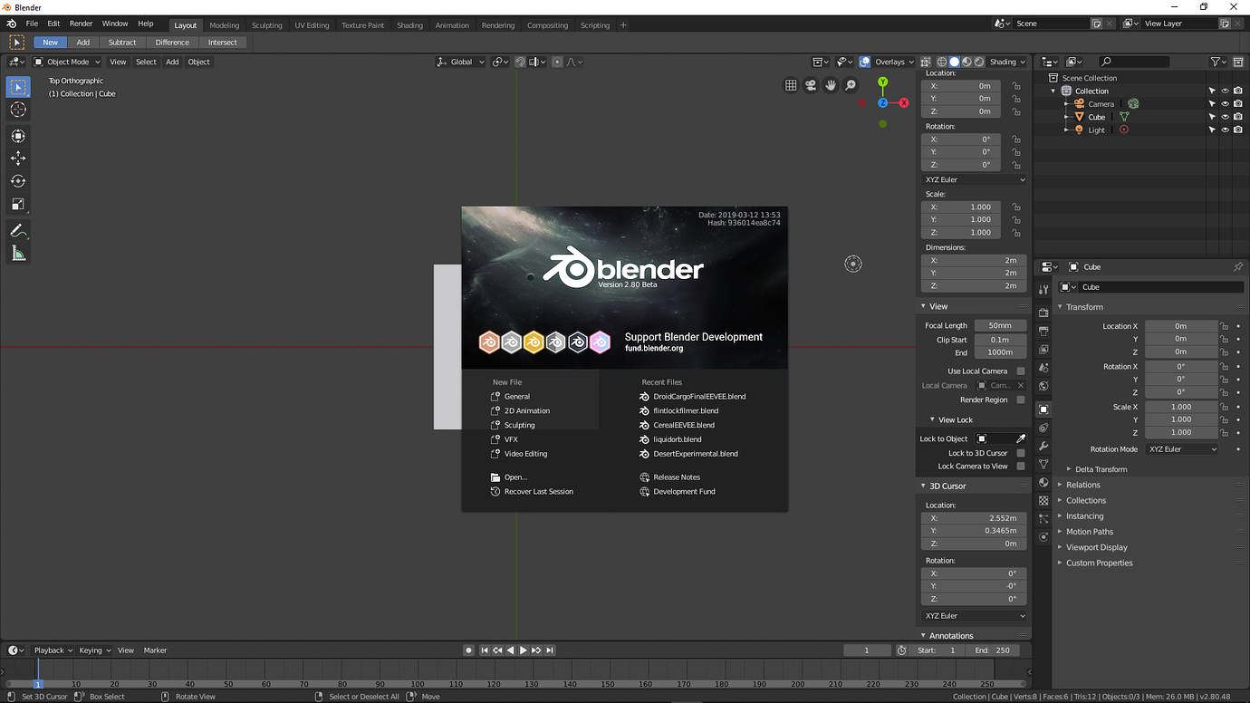Select the Rotate tool
This screenshot has width=1250, height=703.
(x=18, y=180)
